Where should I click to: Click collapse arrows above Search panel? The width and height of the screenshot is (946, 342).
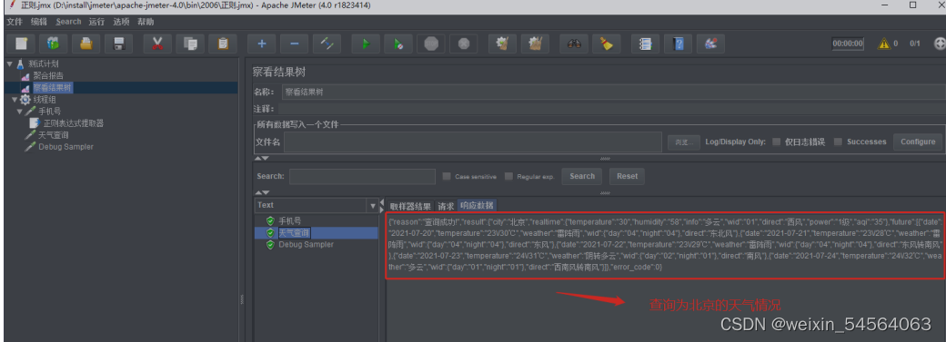point(261,159)
